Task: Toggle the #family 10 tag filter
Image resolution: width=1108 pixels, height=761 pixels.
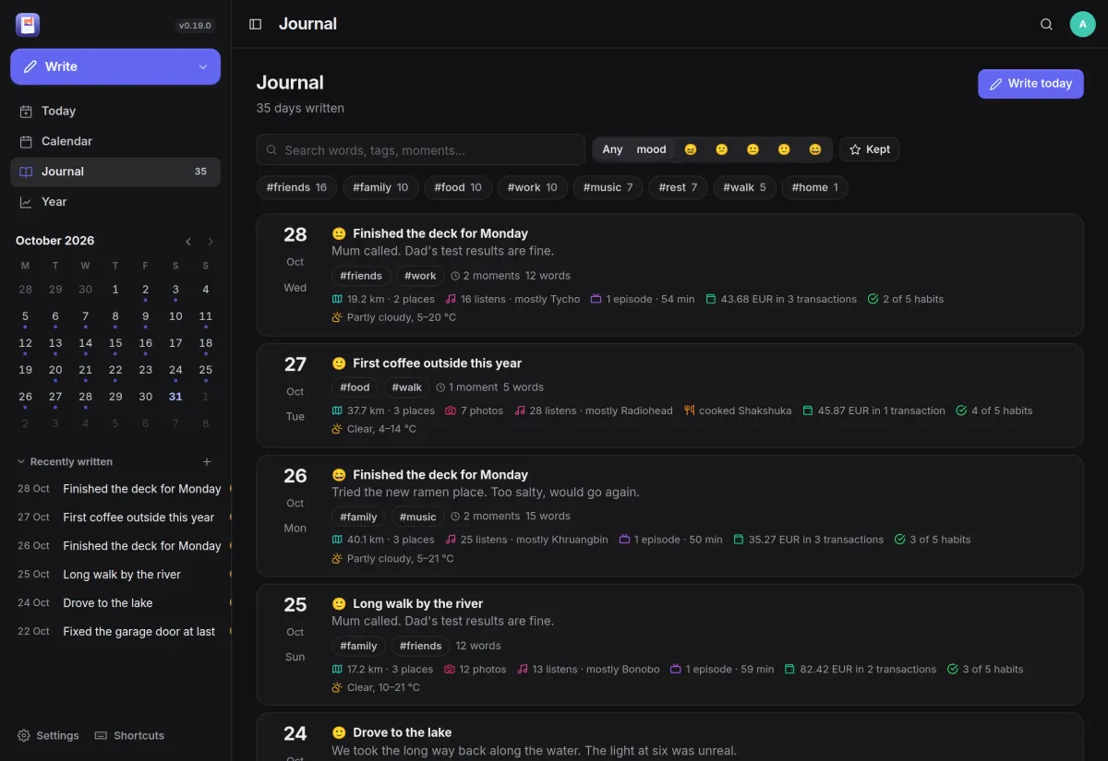Action: (380, 187)
